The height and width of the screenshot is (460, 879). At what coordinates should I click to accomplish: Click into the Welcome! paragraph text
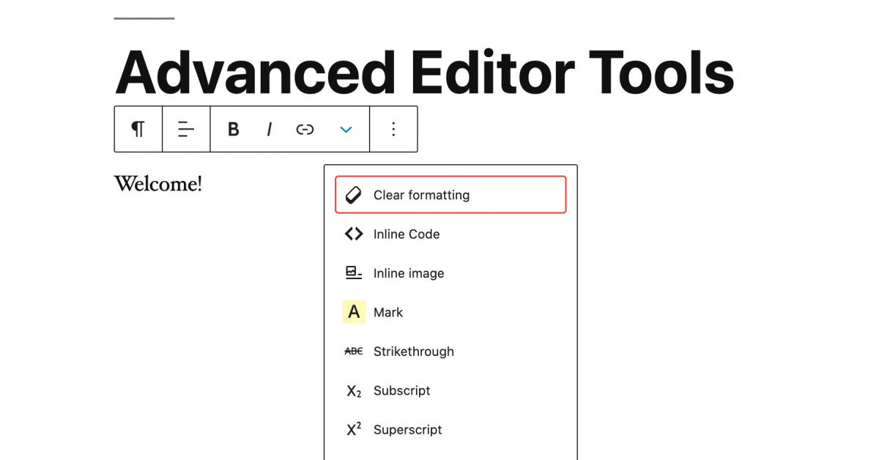(x=157, y=184)
